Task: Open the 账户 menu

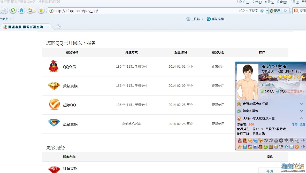Action: [244, 2]
